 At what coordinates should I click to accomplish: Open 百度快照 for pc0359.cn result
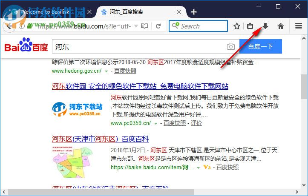point(175,123)
